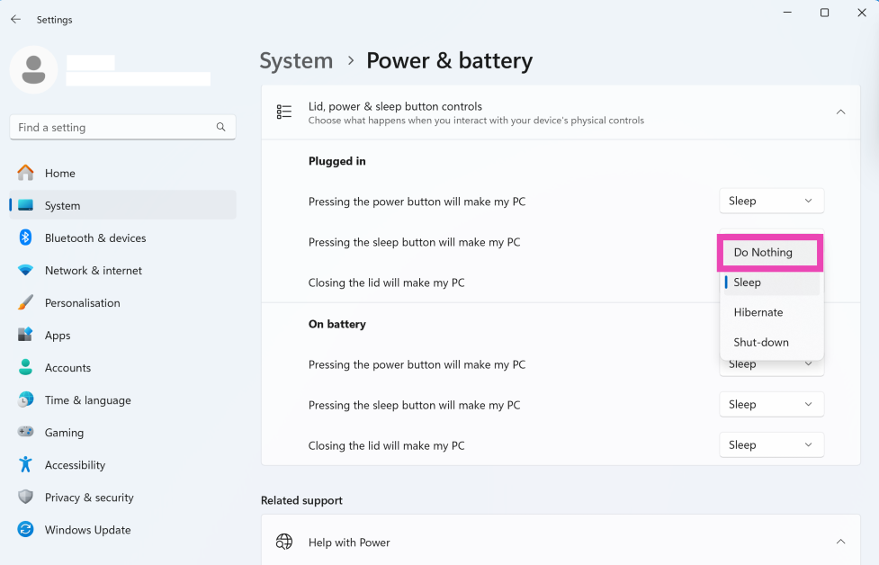Select the Apps icon in sidebar
This screenshot has height=565, width=879.
(26, 336)
